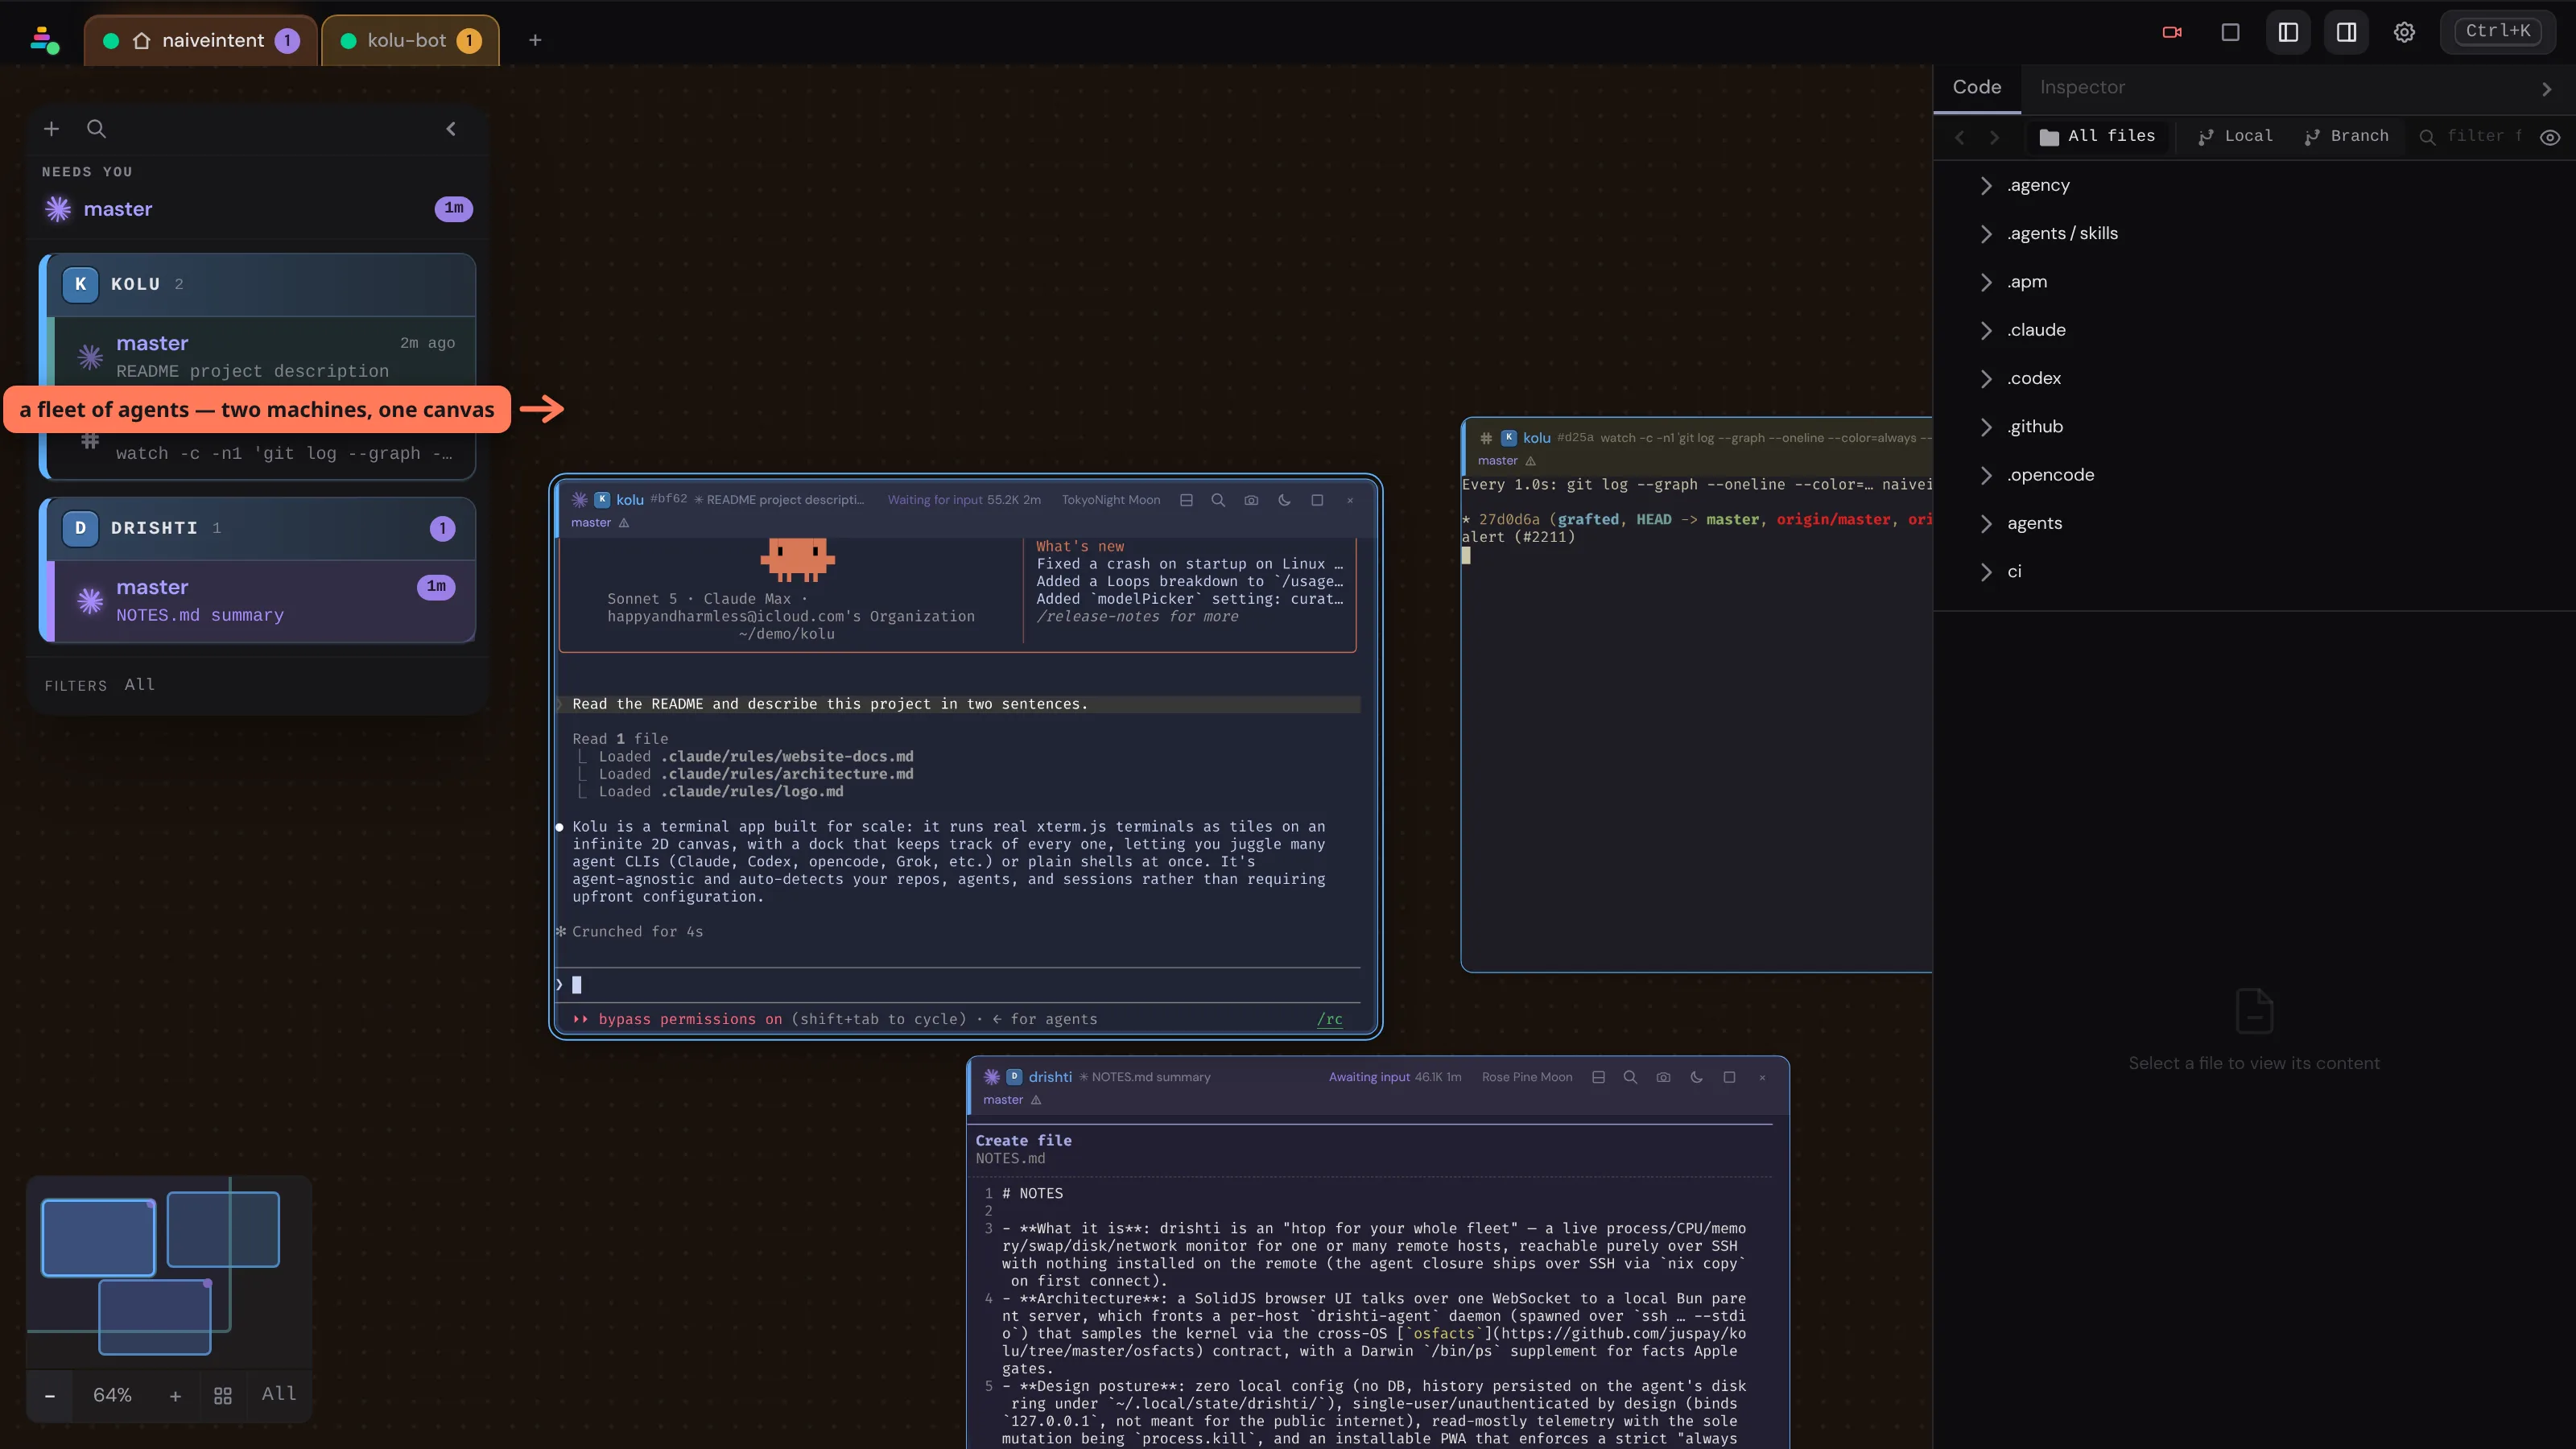The image size is (2576, 1449).
Task: Select the Local changes view
Action: pos(2235,136)
